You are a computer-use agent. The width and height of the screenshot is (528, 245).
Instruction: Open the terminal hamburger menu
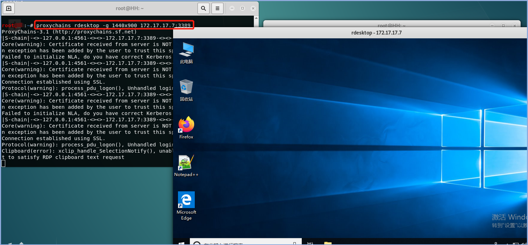[x=217, y=8]
